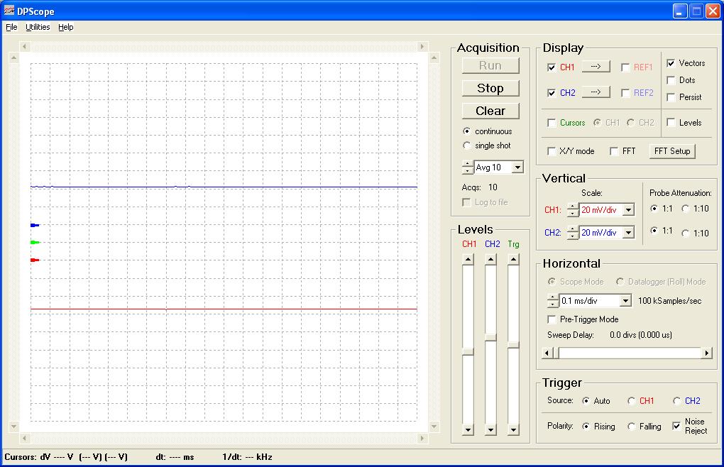Screen dimensions: 724x467
Task: Open the File menu
Action: coord(11,27)
